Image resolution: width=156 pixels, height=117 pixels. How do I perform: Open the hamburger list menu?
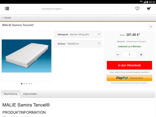[x=7, y=9]
